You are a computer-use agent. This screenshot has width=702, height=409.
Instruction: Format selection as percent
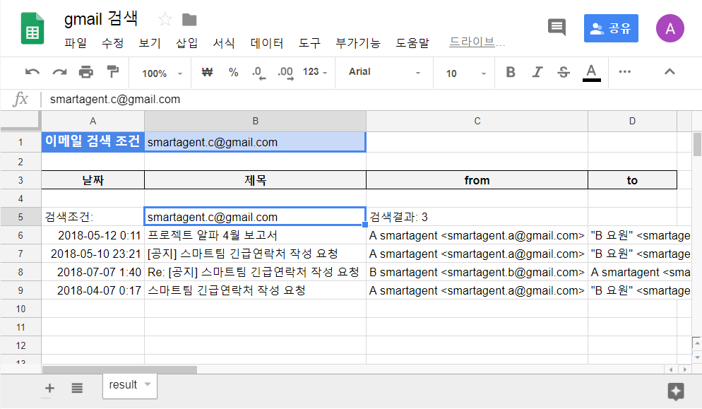(233, 72)
